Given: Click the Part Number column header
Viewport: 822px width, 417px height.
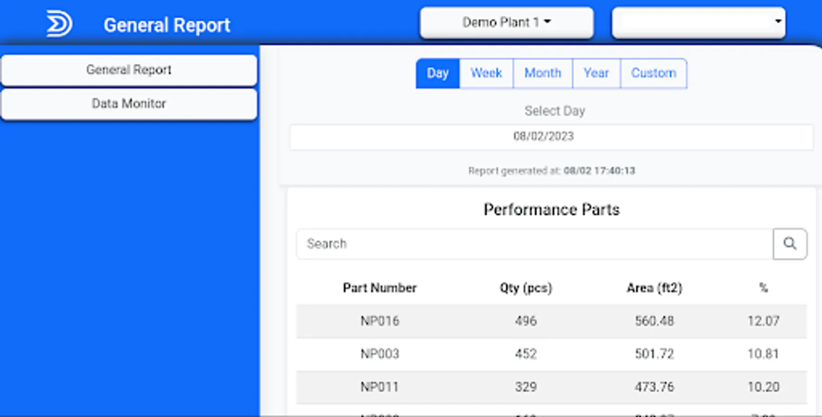Looking at the screenshot, I should coord(379,288).
